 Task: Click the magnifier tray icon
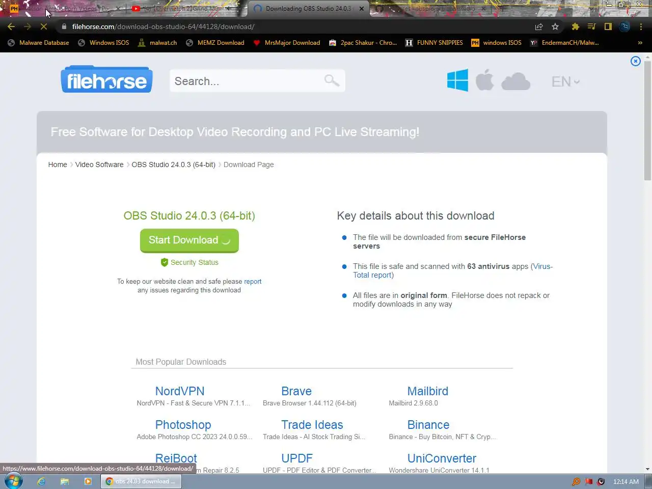(x=576, y=481)
